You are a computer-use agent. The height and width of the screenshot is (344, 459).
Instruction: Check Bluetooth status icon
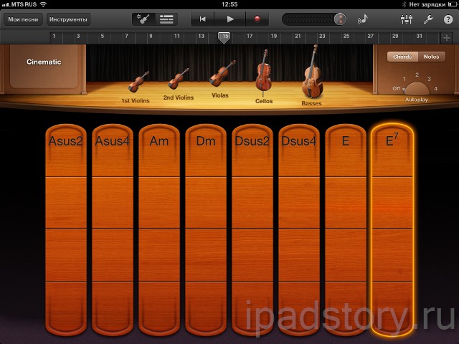coord(404,4)
